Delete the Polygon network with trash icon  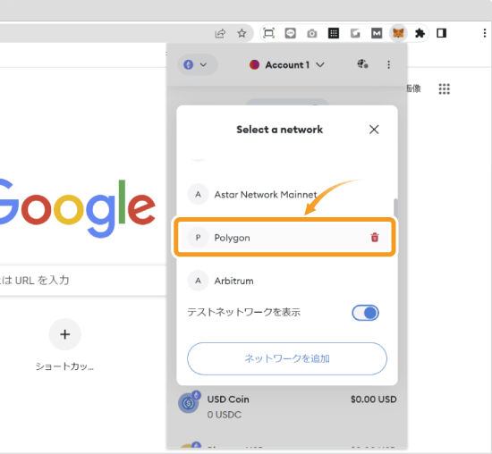tap(375, 238)
